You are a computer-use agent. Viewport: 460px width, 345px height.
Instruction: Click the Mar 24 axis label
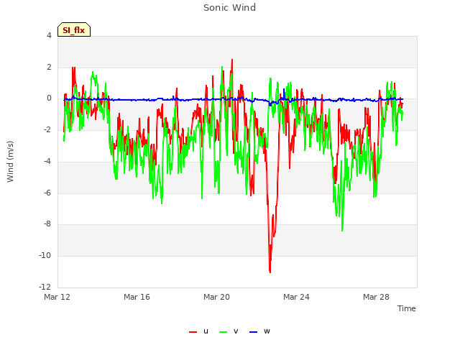(x=296, y=297)
